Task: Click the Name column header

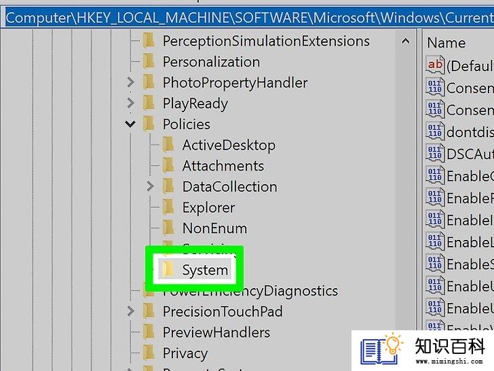Action: click(446, 43)
